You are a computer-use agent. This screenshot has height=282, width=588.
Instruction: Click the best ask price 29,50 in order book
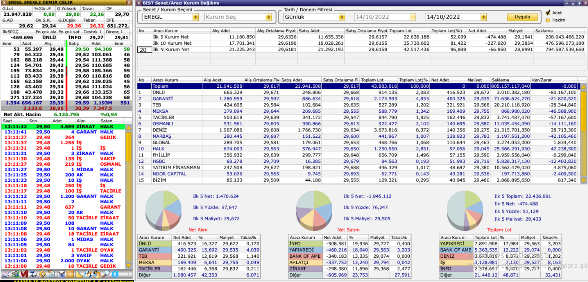point(82,49)
